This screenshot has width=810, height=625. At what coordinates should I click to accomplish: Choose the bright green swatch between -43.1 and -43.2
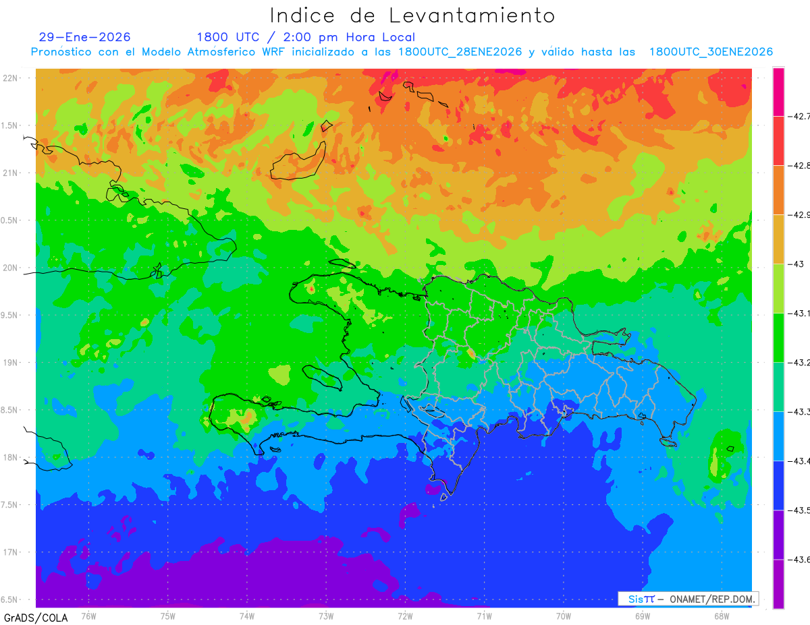778,337
